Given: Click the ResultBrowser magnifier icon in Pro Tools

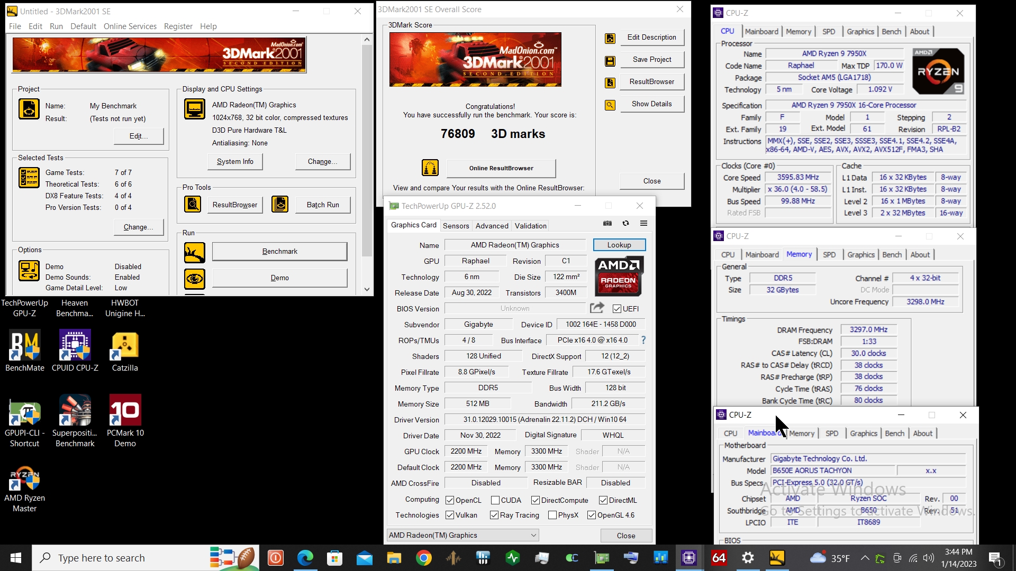Looking at the screenshot, I should click(193, 204).
